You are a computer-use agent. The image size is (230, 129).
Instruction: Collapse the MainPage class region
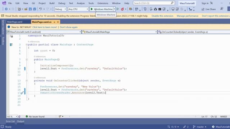27,44
